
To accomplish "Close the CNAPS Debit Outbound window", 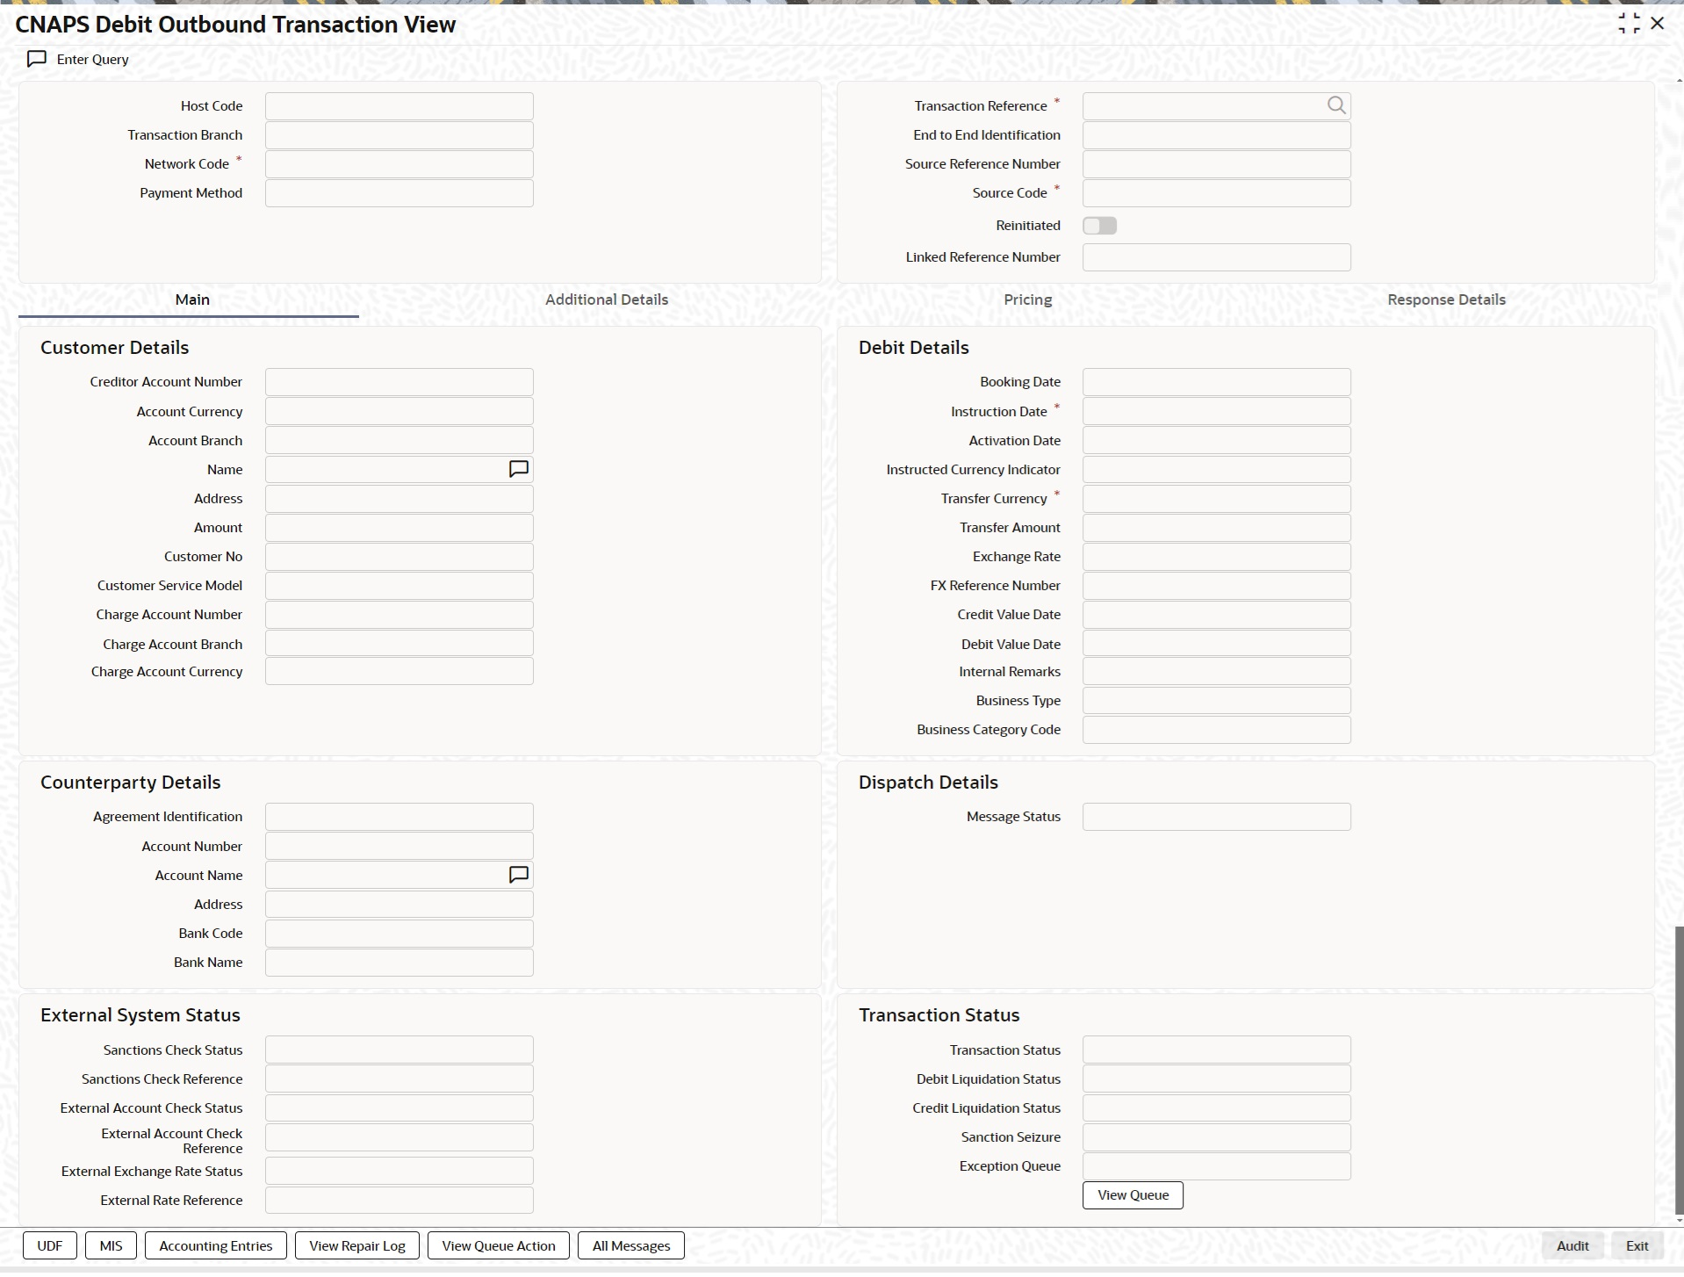I will click(x=1658, y=24).
